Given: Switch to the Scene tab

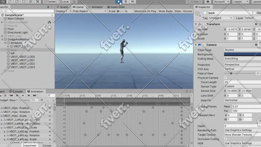Looking at the screenshot, I should point(63,7).
